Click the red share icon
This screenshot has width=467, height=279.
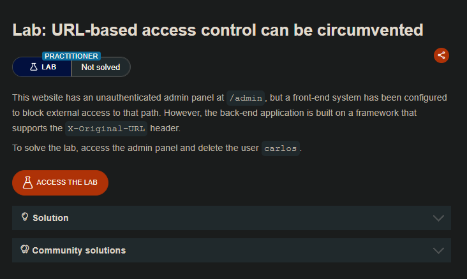click(x=441, y=55)
